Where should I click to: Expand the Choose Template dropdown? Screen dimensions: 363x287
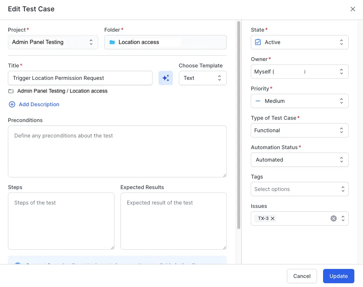coord(203,78)
